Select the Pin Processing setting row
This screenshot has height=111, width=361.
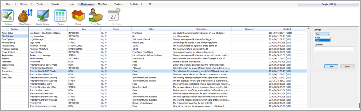(x=167, y=59)
